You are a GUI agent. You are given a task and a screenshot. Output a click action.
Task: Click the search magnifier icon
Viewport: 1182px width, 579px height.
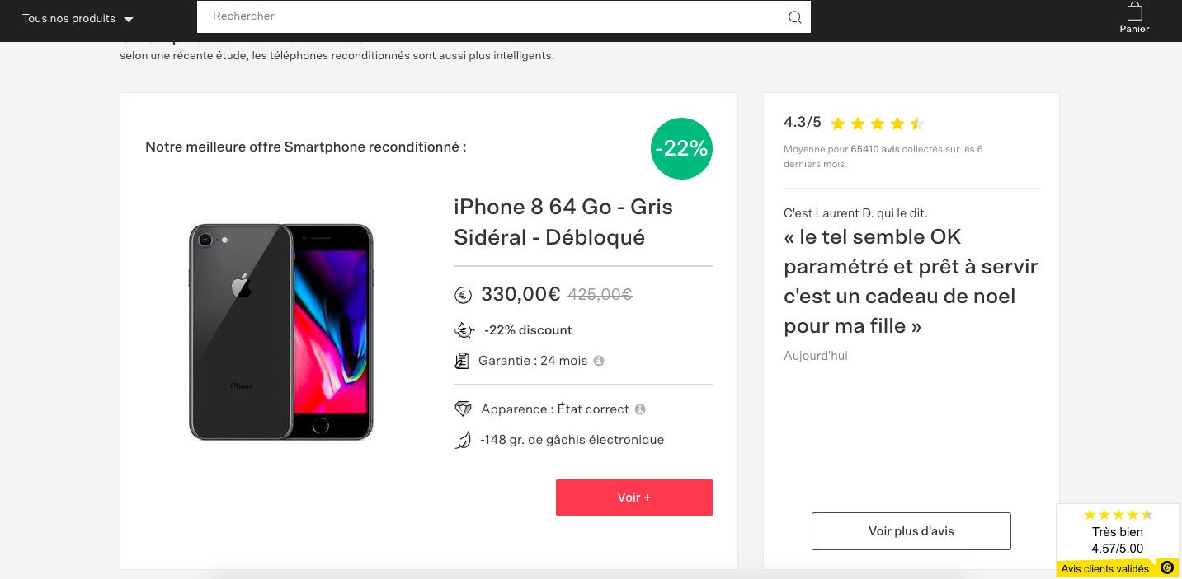794,17
